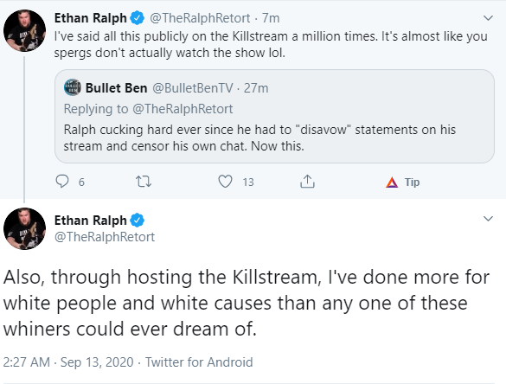Open Ethan Ralph avatar on second tweet

[x=24, y=228]
